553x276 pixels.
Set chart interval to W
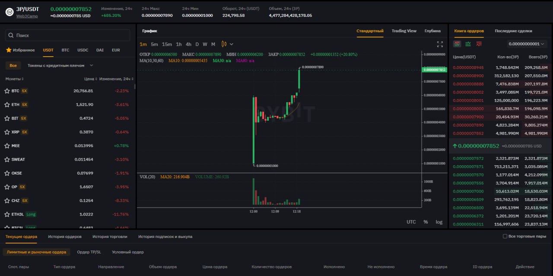[205, 44]
